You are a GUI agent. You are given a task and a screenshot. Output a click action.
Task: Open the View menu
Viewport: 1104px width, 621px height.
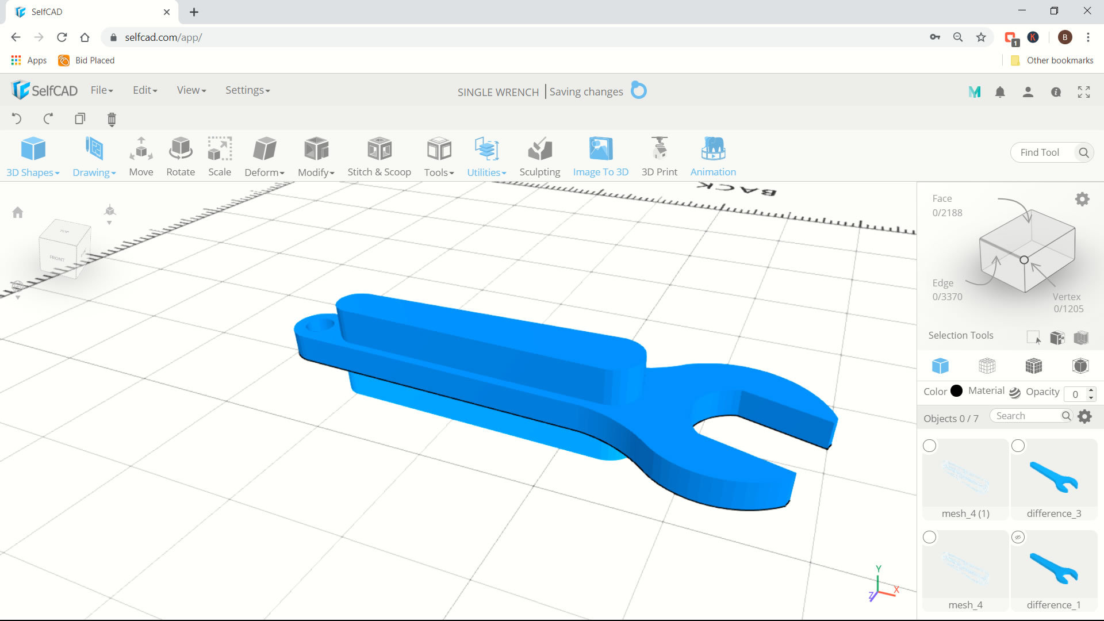[x=191, y=90]
